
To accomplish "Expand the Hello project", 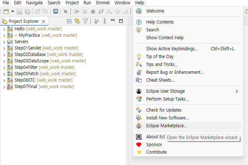I will click(4, 29).
